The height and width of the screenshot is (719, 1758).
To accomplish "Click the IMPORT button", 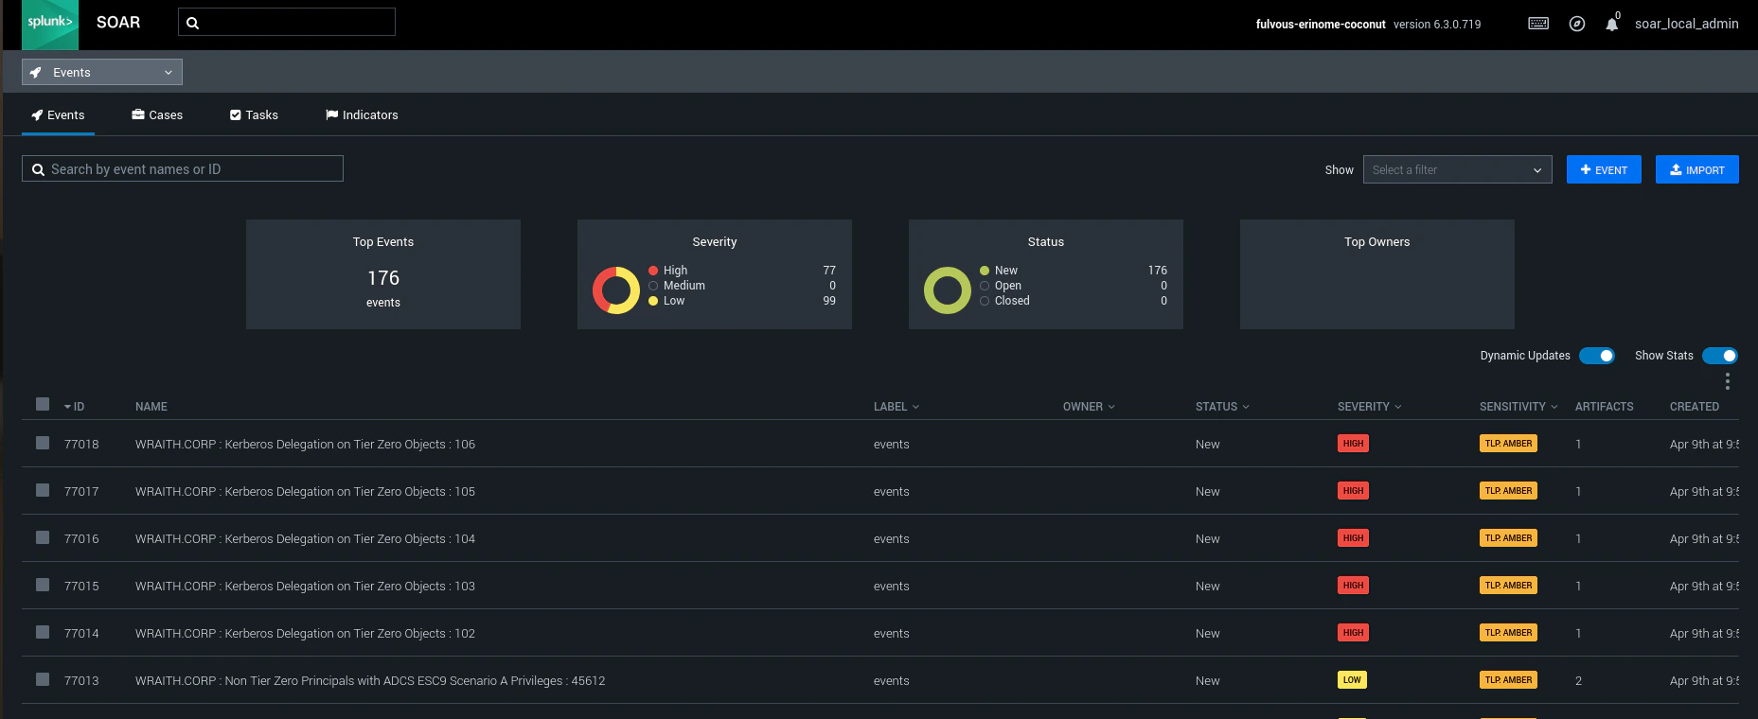I will click(1696, 169).
